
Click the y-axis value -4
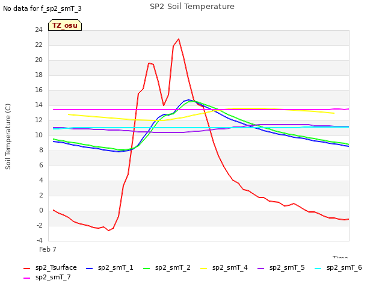pyautogui.click(x=39, y=240)
